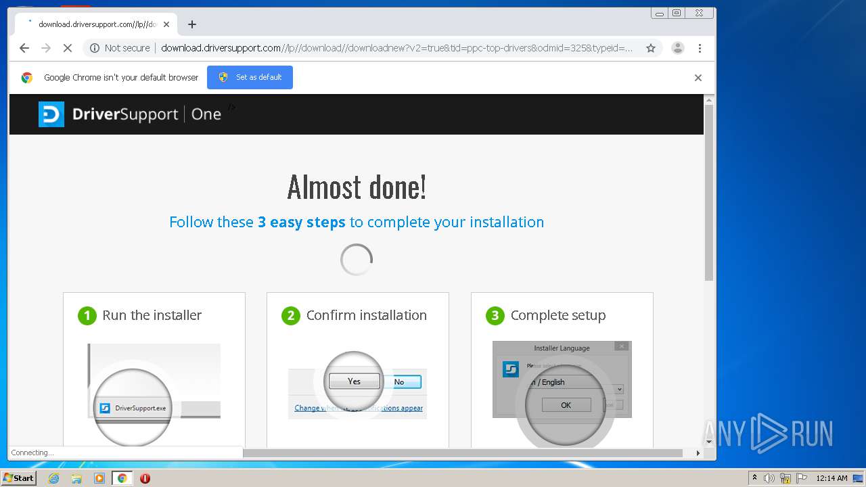The width and height of the screenshot is (866, 487).
Task: Open Windows Media Player from taskbar
Action: click(x=99, y=478)
